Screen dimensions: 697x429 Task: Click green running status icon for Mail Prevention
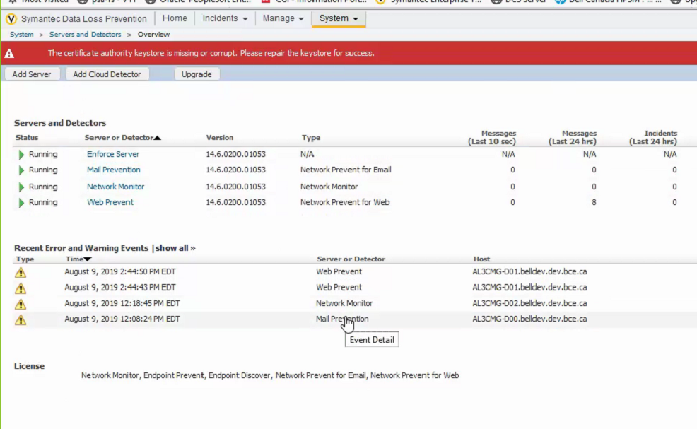(22, 170)
